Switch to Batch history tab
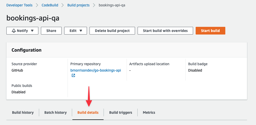 point(55,112)
